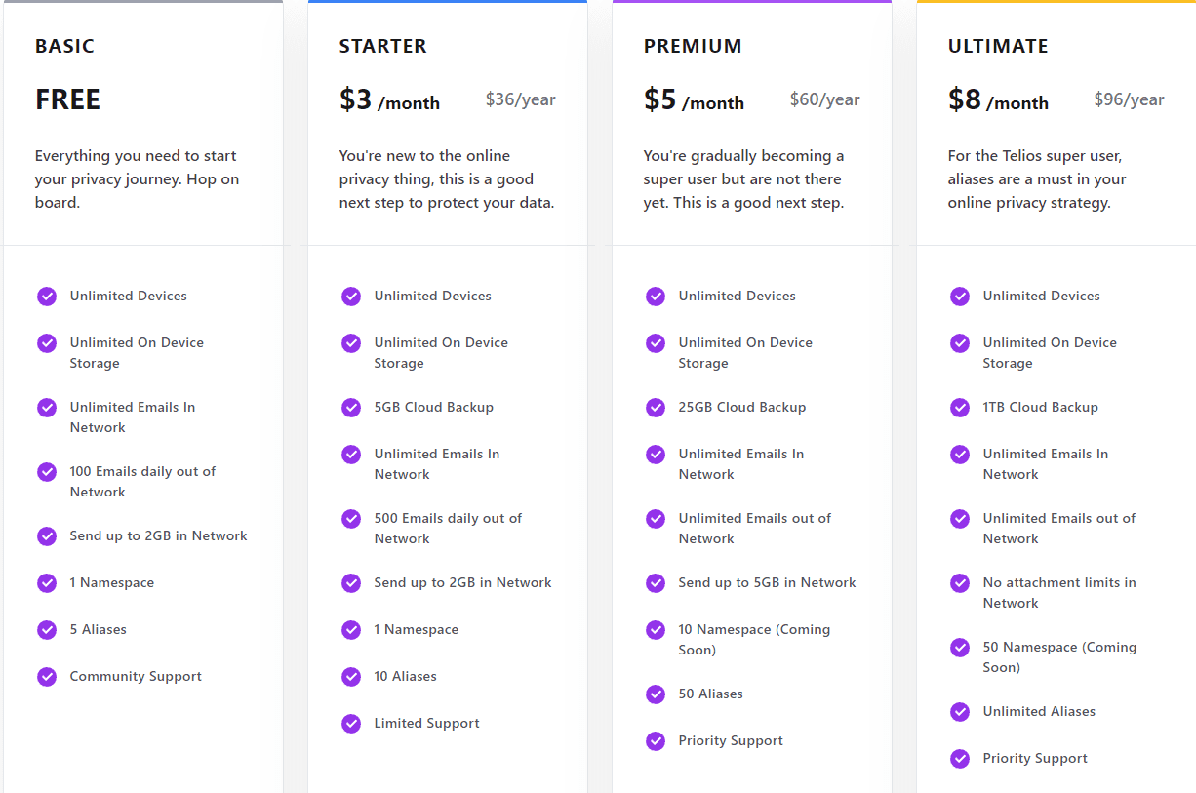
Task: Click the checkmark icon beside 25GB Cloud Backup
Action: pos(656,408)
